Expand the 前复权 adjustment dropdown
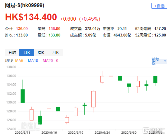This screenshot has width=167, height=136. click(165, 61)
